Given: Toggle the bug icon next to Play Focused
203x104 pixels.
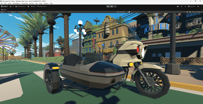Looking at the screenshot, I should 129,12.
